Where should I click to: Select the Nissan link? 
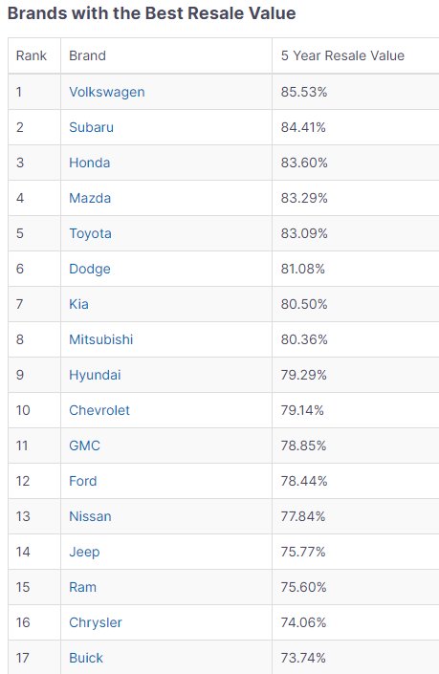tap(90, 516)
